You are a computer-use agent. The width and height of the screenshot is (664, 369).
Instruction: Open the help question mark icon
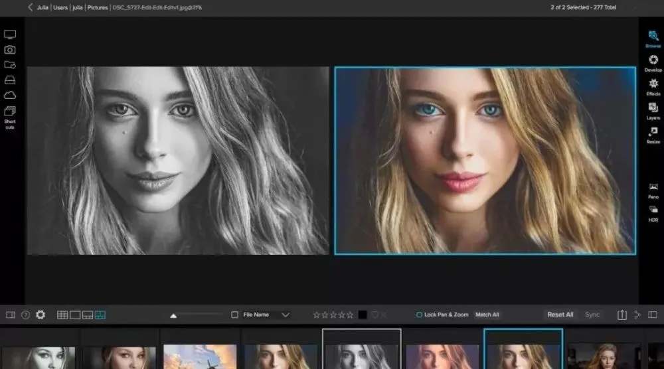(x=25, y=315)
